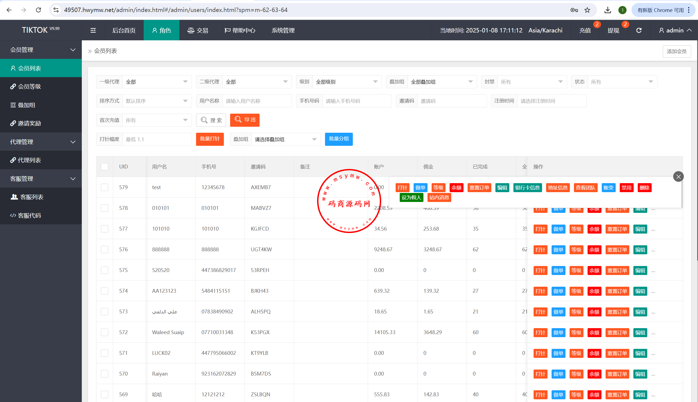Open 邀请奖励 in the sidebar

[41, 123]
